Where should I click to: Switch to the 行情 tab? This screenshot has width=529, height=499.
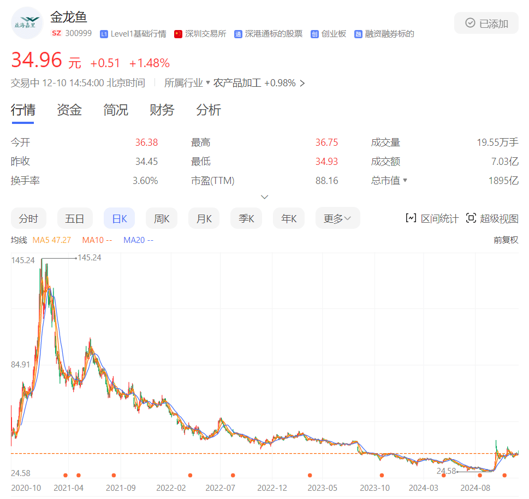tap(23, 110)
